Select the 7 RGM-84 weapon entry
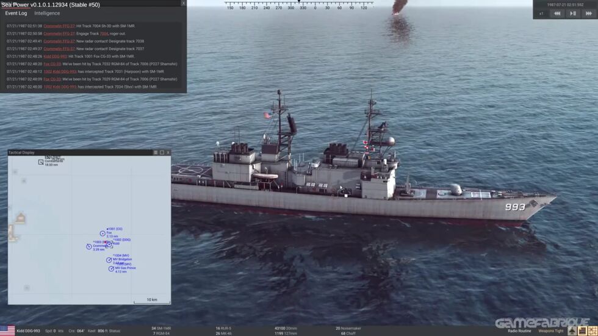 (162, 334)
